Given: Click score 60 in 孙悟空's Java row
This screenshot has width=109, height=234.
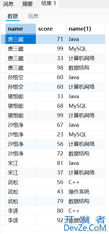Looking at the screenshot, I should tap(51, 77).
